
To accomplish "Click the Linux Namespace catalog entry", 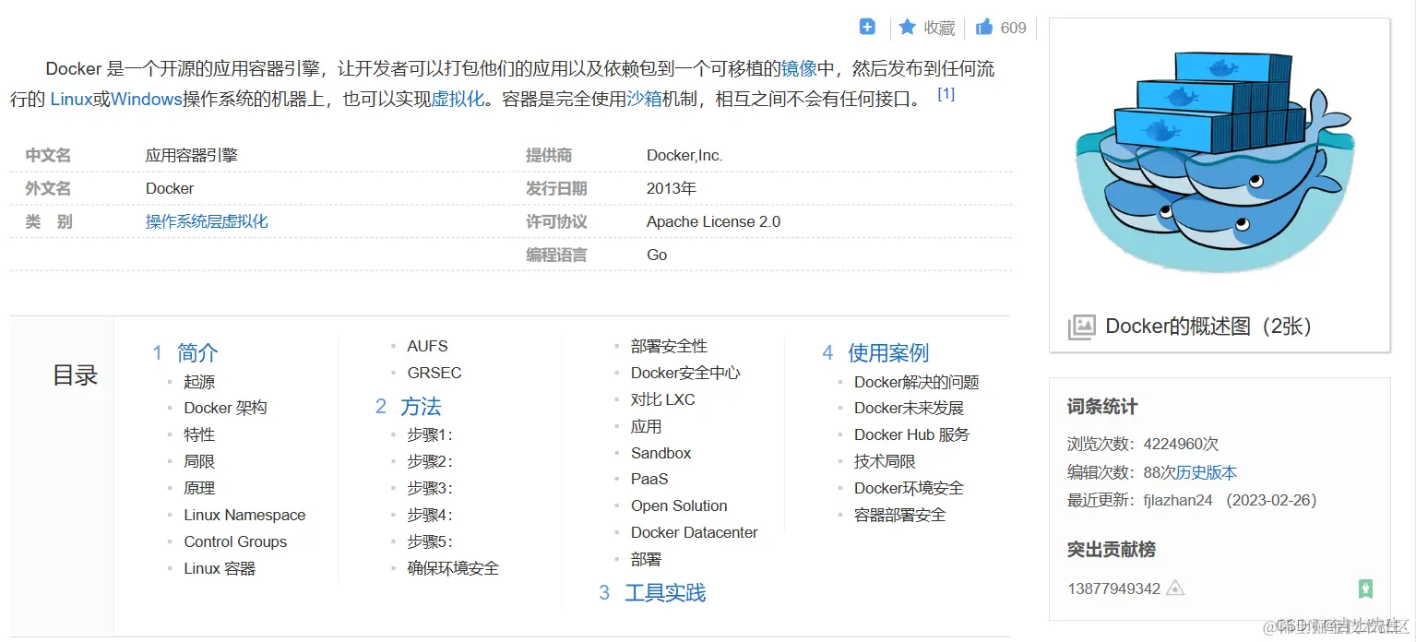I will [x=244, y=515].
